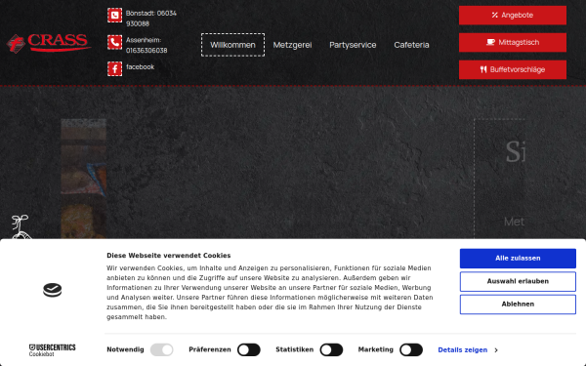
Task: Call the Bönstadt number 06034 930088
Action: pos(151,19)
